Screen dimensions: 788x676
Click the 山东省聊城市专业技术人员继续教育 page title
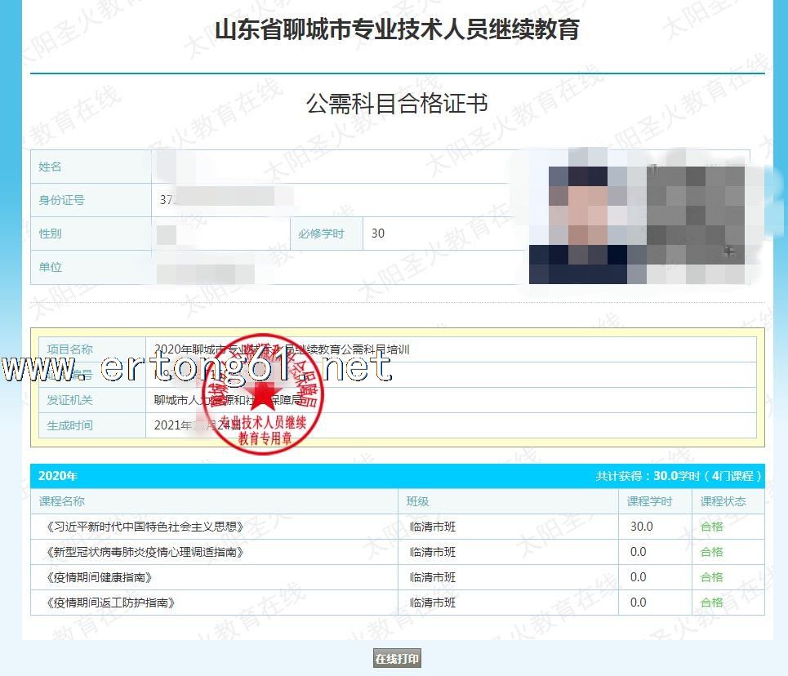(397, 29)
